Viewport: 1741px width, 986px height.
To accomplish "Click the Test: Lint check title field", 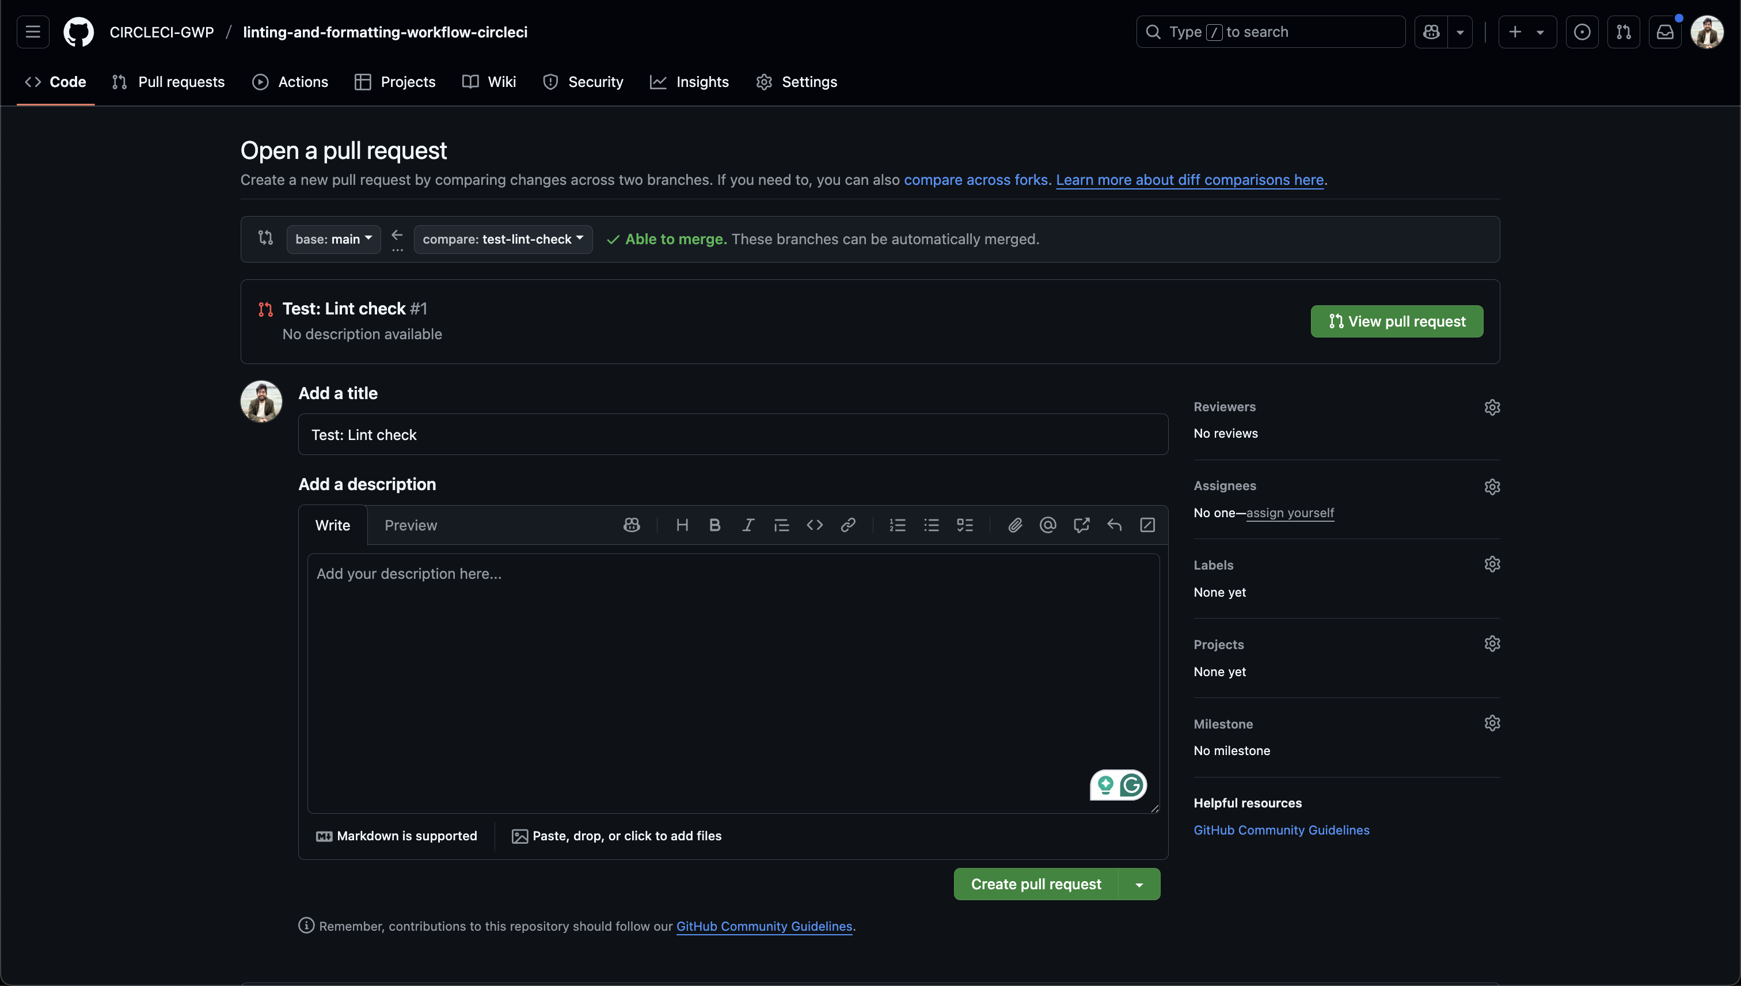I will [732, 434].
